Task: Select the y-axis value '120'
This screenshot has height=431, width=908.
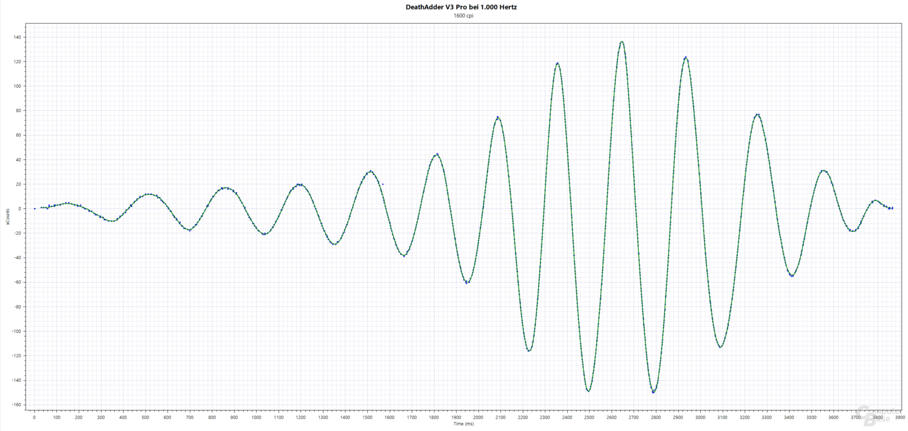Action: click(17, 62)
